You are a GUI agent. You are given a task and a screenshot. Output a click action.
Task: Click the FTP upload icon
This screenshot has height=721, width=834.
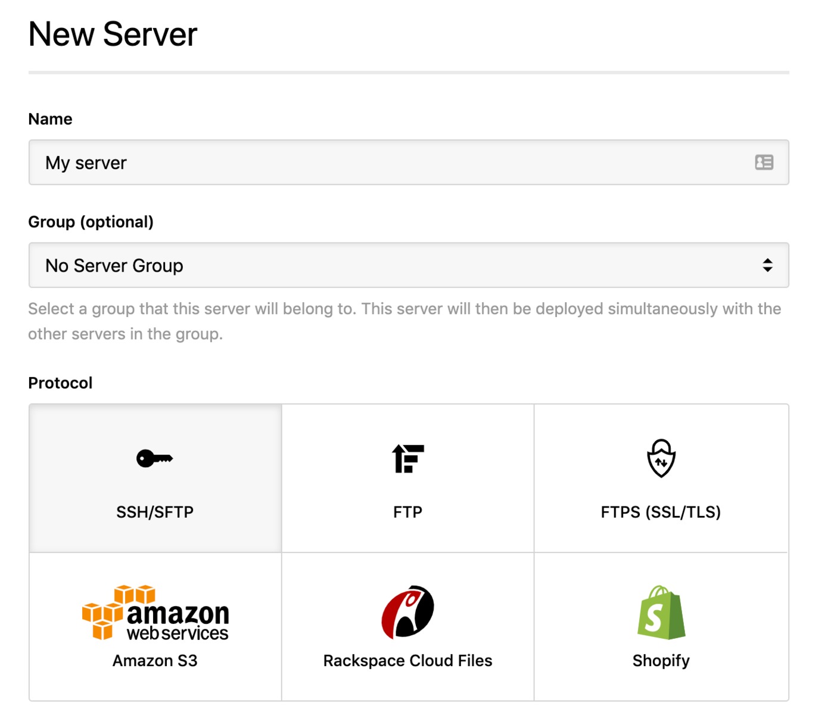point(408,459)
